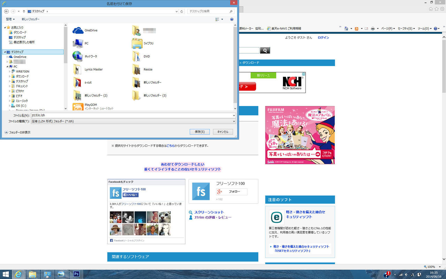
Task: Click the help icon in the save dialog
Action: 232,19
